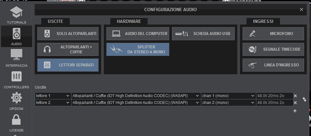Open lettore 2 audio device dropdown

pos(136,103)
